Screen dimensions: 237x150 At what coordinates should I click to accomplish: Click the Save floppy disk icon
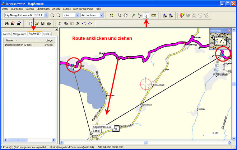[x=43, y=24]
